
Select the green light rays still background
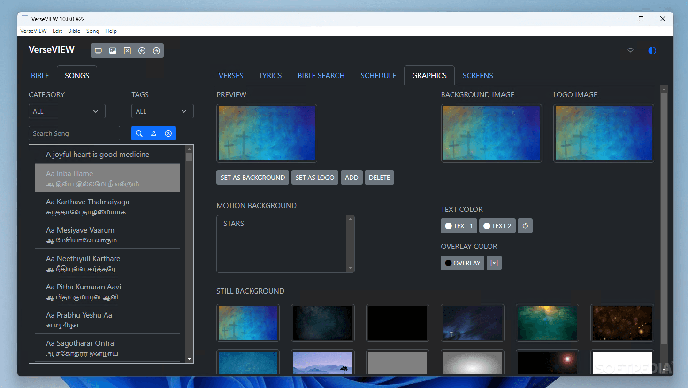coord(547,323)
